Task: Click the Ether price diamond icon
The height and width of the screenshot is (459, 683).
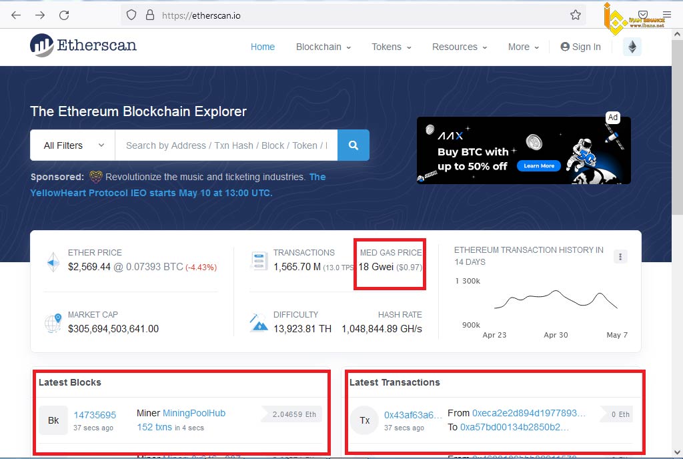Action: coord(53,262)
